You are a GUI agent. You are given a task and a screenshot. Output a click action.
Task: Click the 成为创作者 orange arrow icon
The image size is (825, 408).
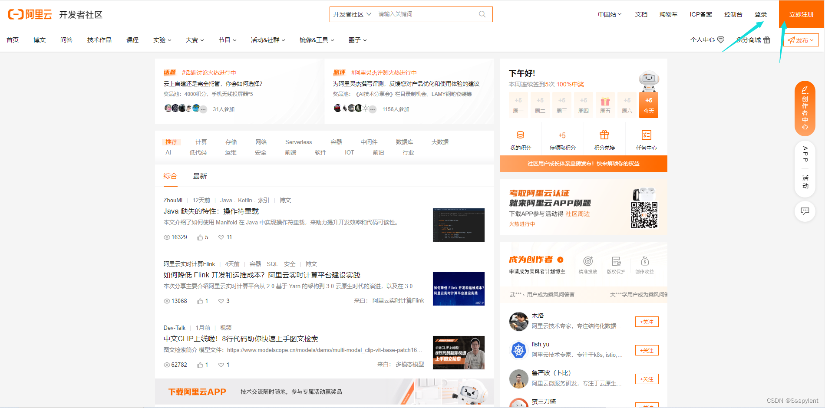point(560,260)
